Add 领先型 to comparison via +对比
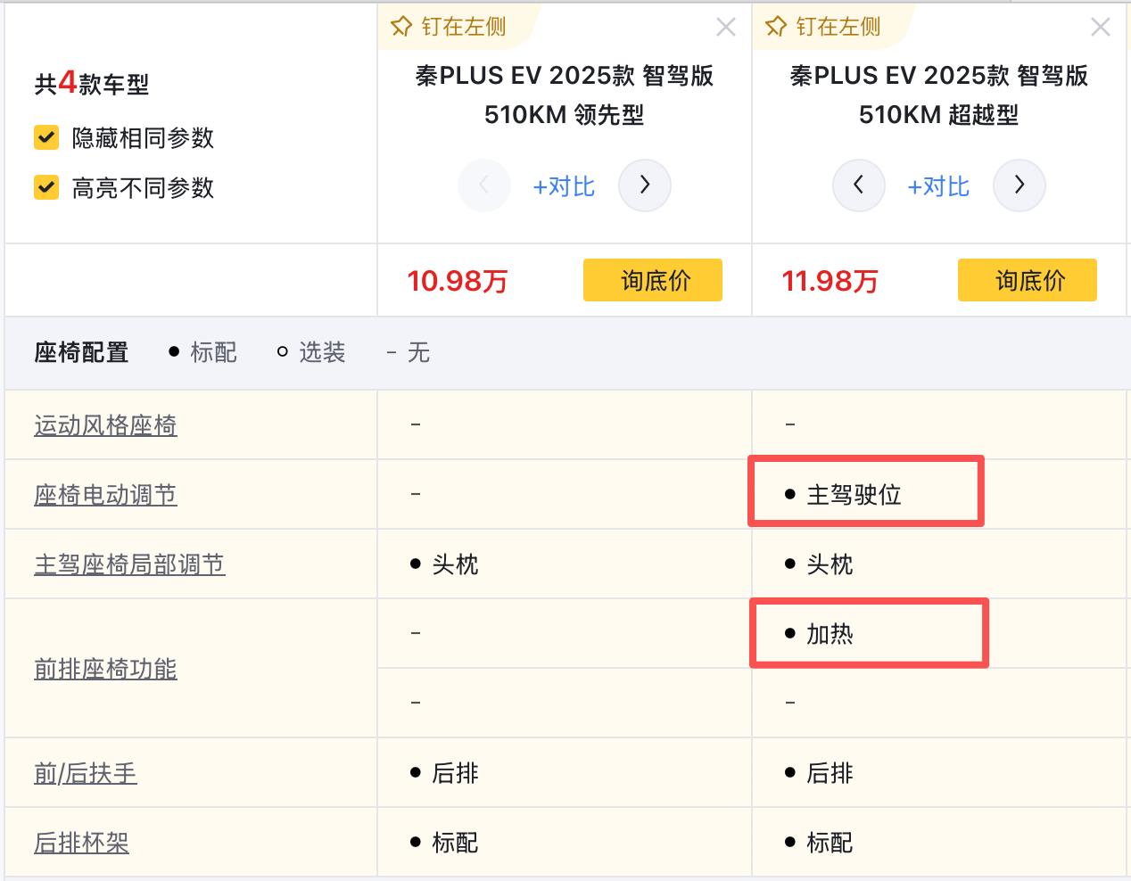This screenshot has width=1131, height=881. [564, 186]
